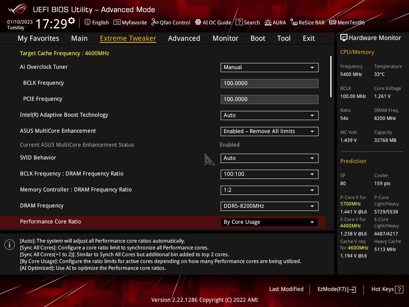The image size is (409, 307).
Task: Click the settings list scrollbar
Action: 331,76
